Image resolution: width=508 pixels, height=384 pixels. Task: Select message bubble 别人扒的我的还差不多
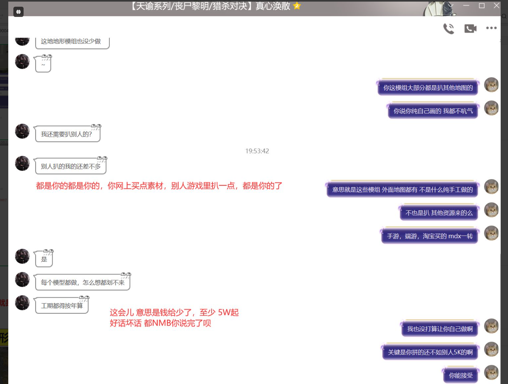[x=71, y=166]
